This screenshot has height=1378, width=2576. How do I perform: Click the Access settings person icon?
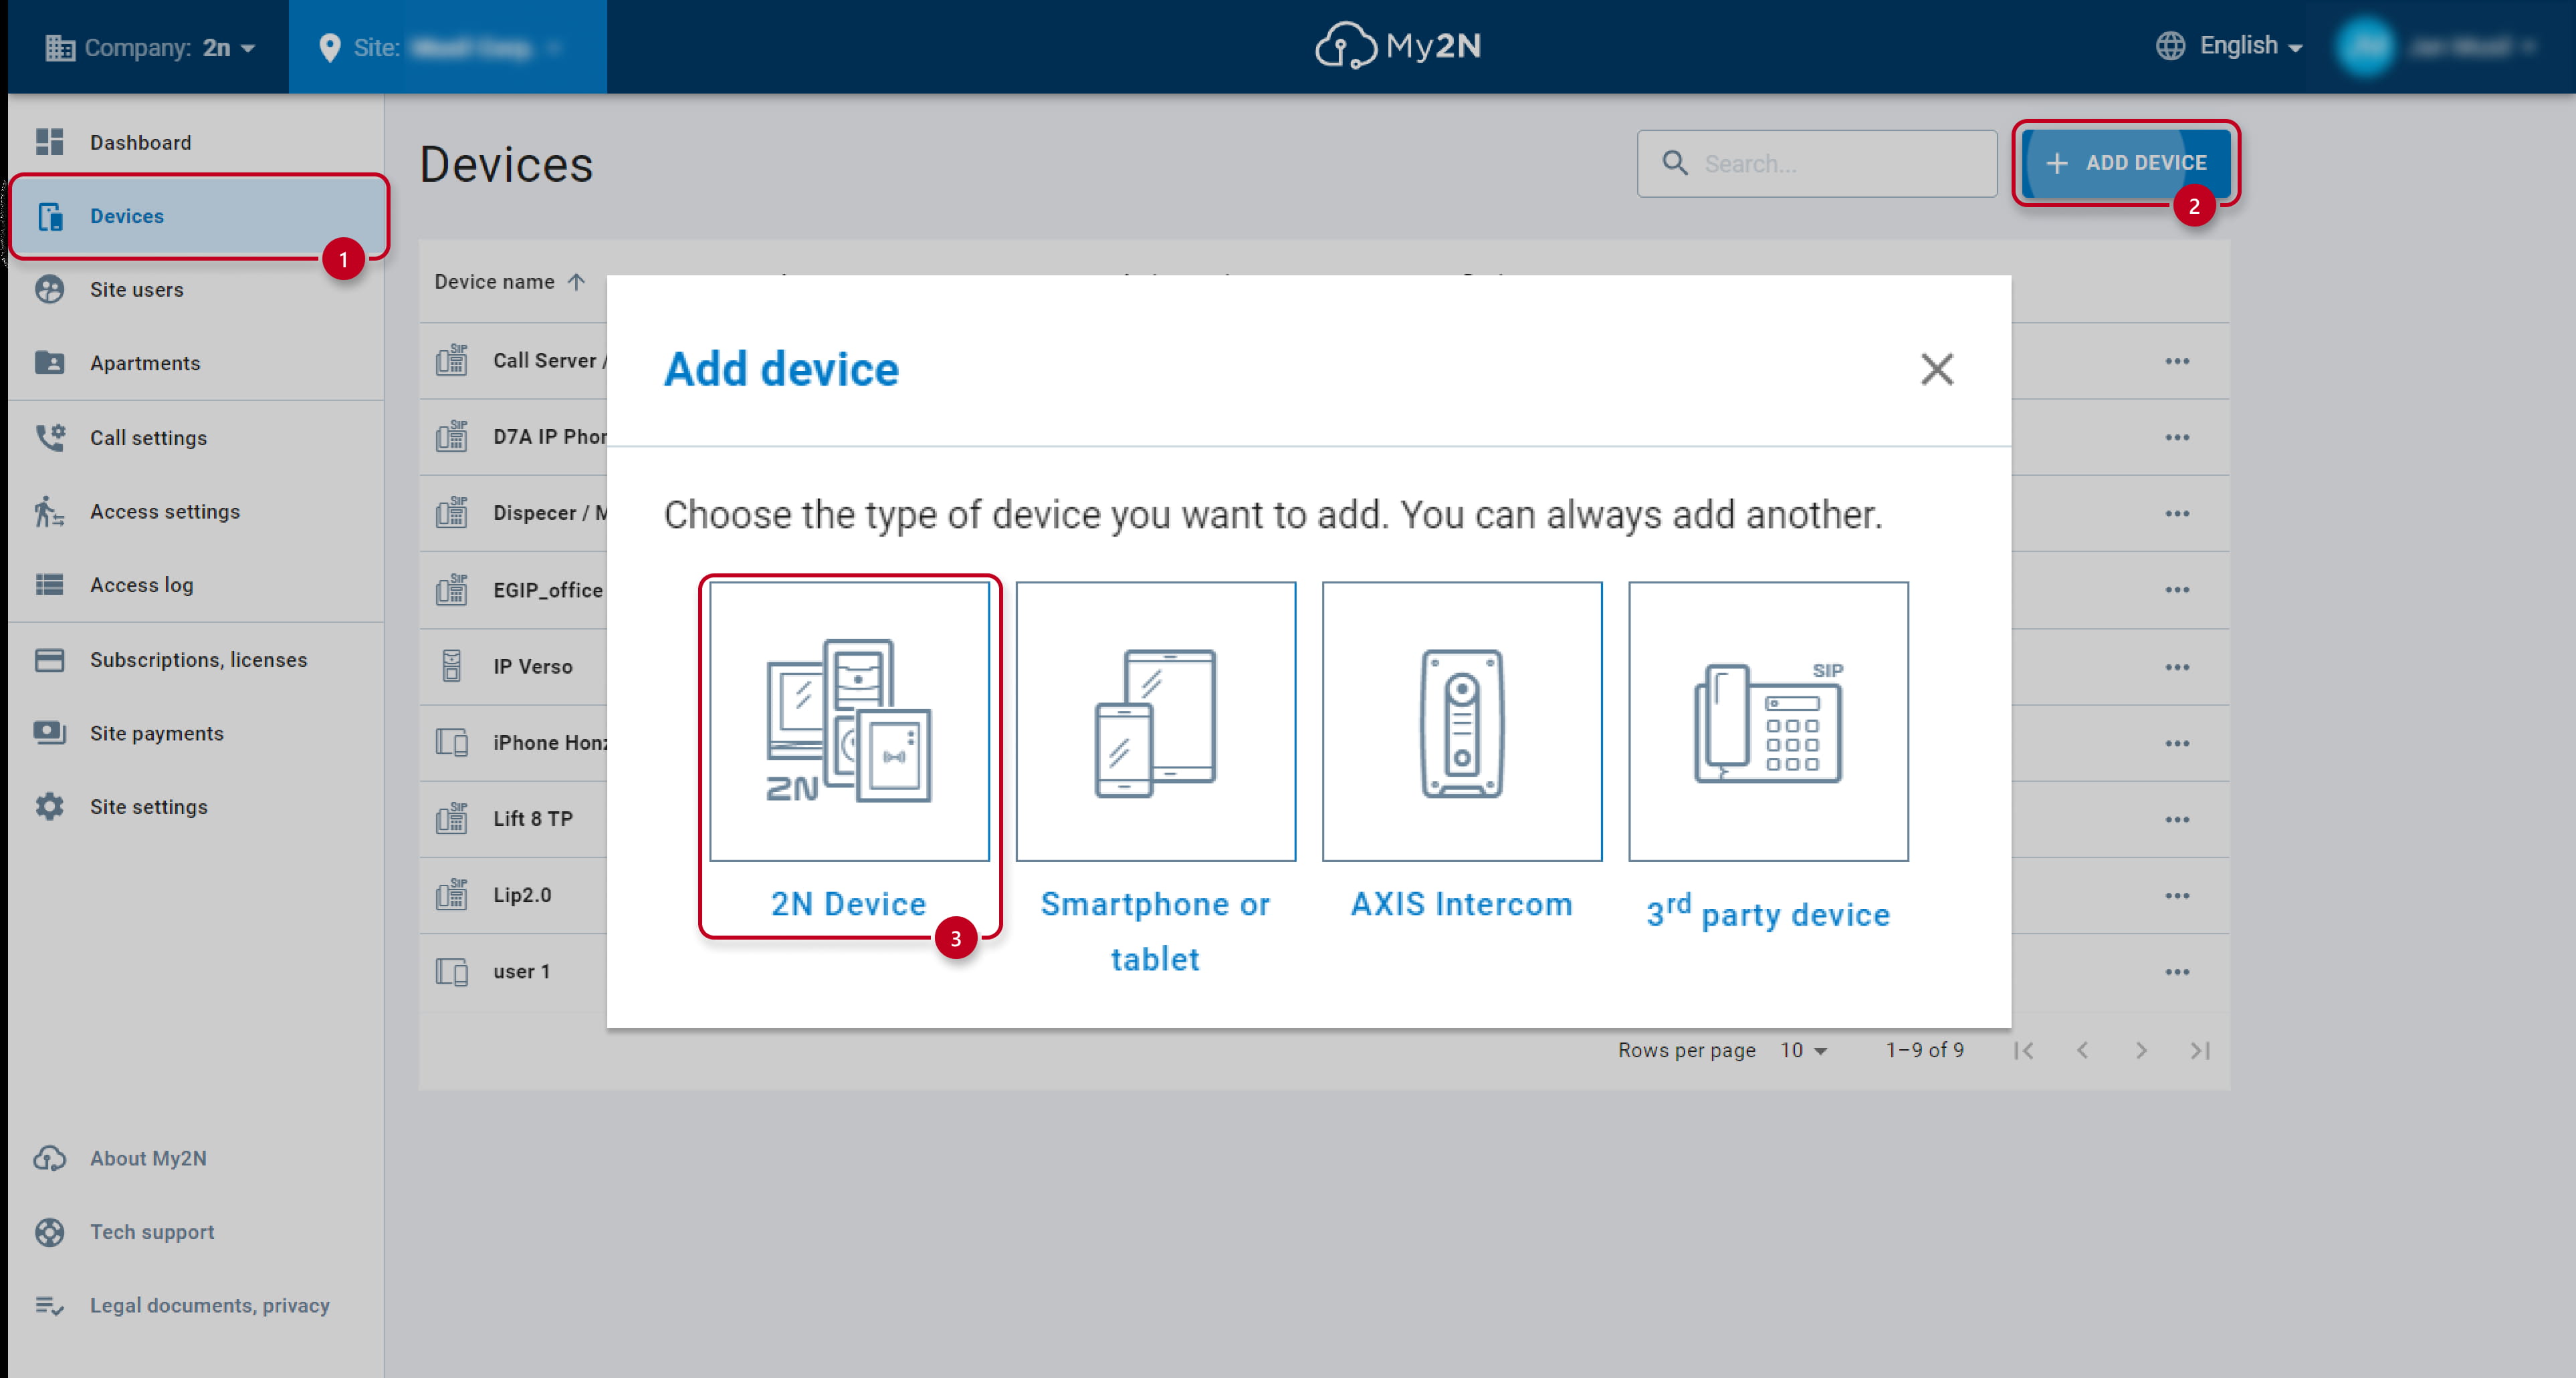pos(49,512)
